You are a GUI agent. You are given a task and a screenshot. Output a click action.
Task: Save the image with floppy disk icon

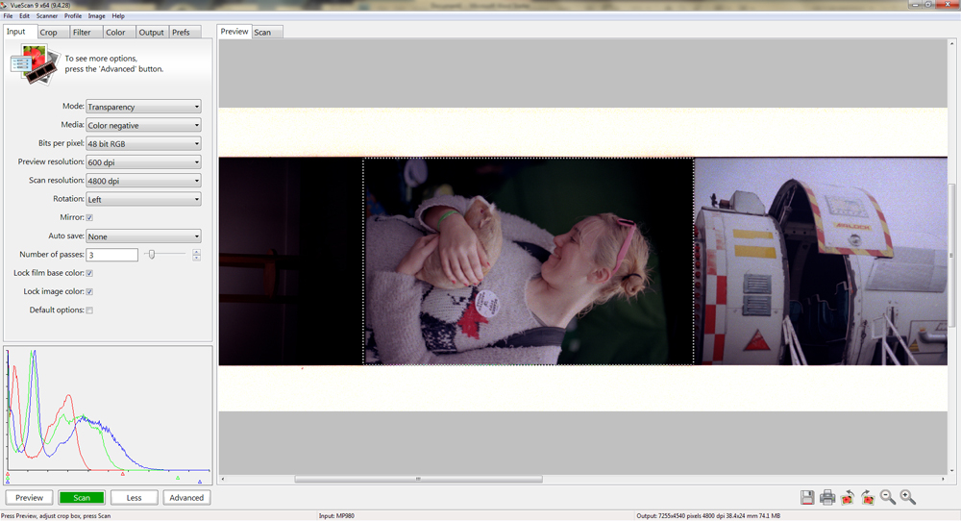click(x=807, y=498)
